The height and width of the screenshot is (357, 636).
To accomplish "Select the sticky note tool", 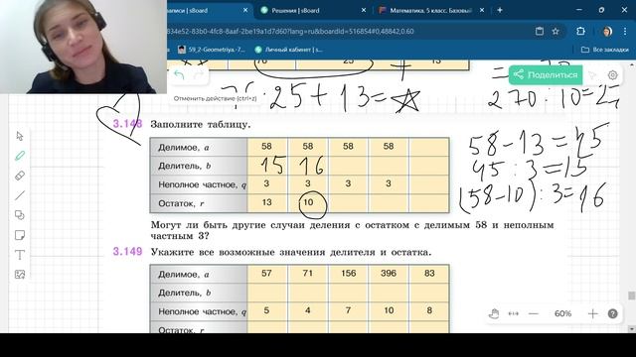I will click(20, 235).
